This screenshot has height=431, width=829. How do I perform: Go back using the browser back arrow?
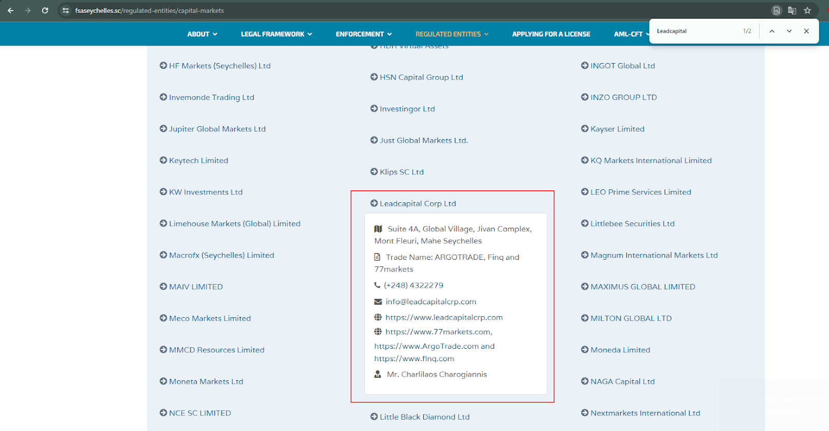10,10
